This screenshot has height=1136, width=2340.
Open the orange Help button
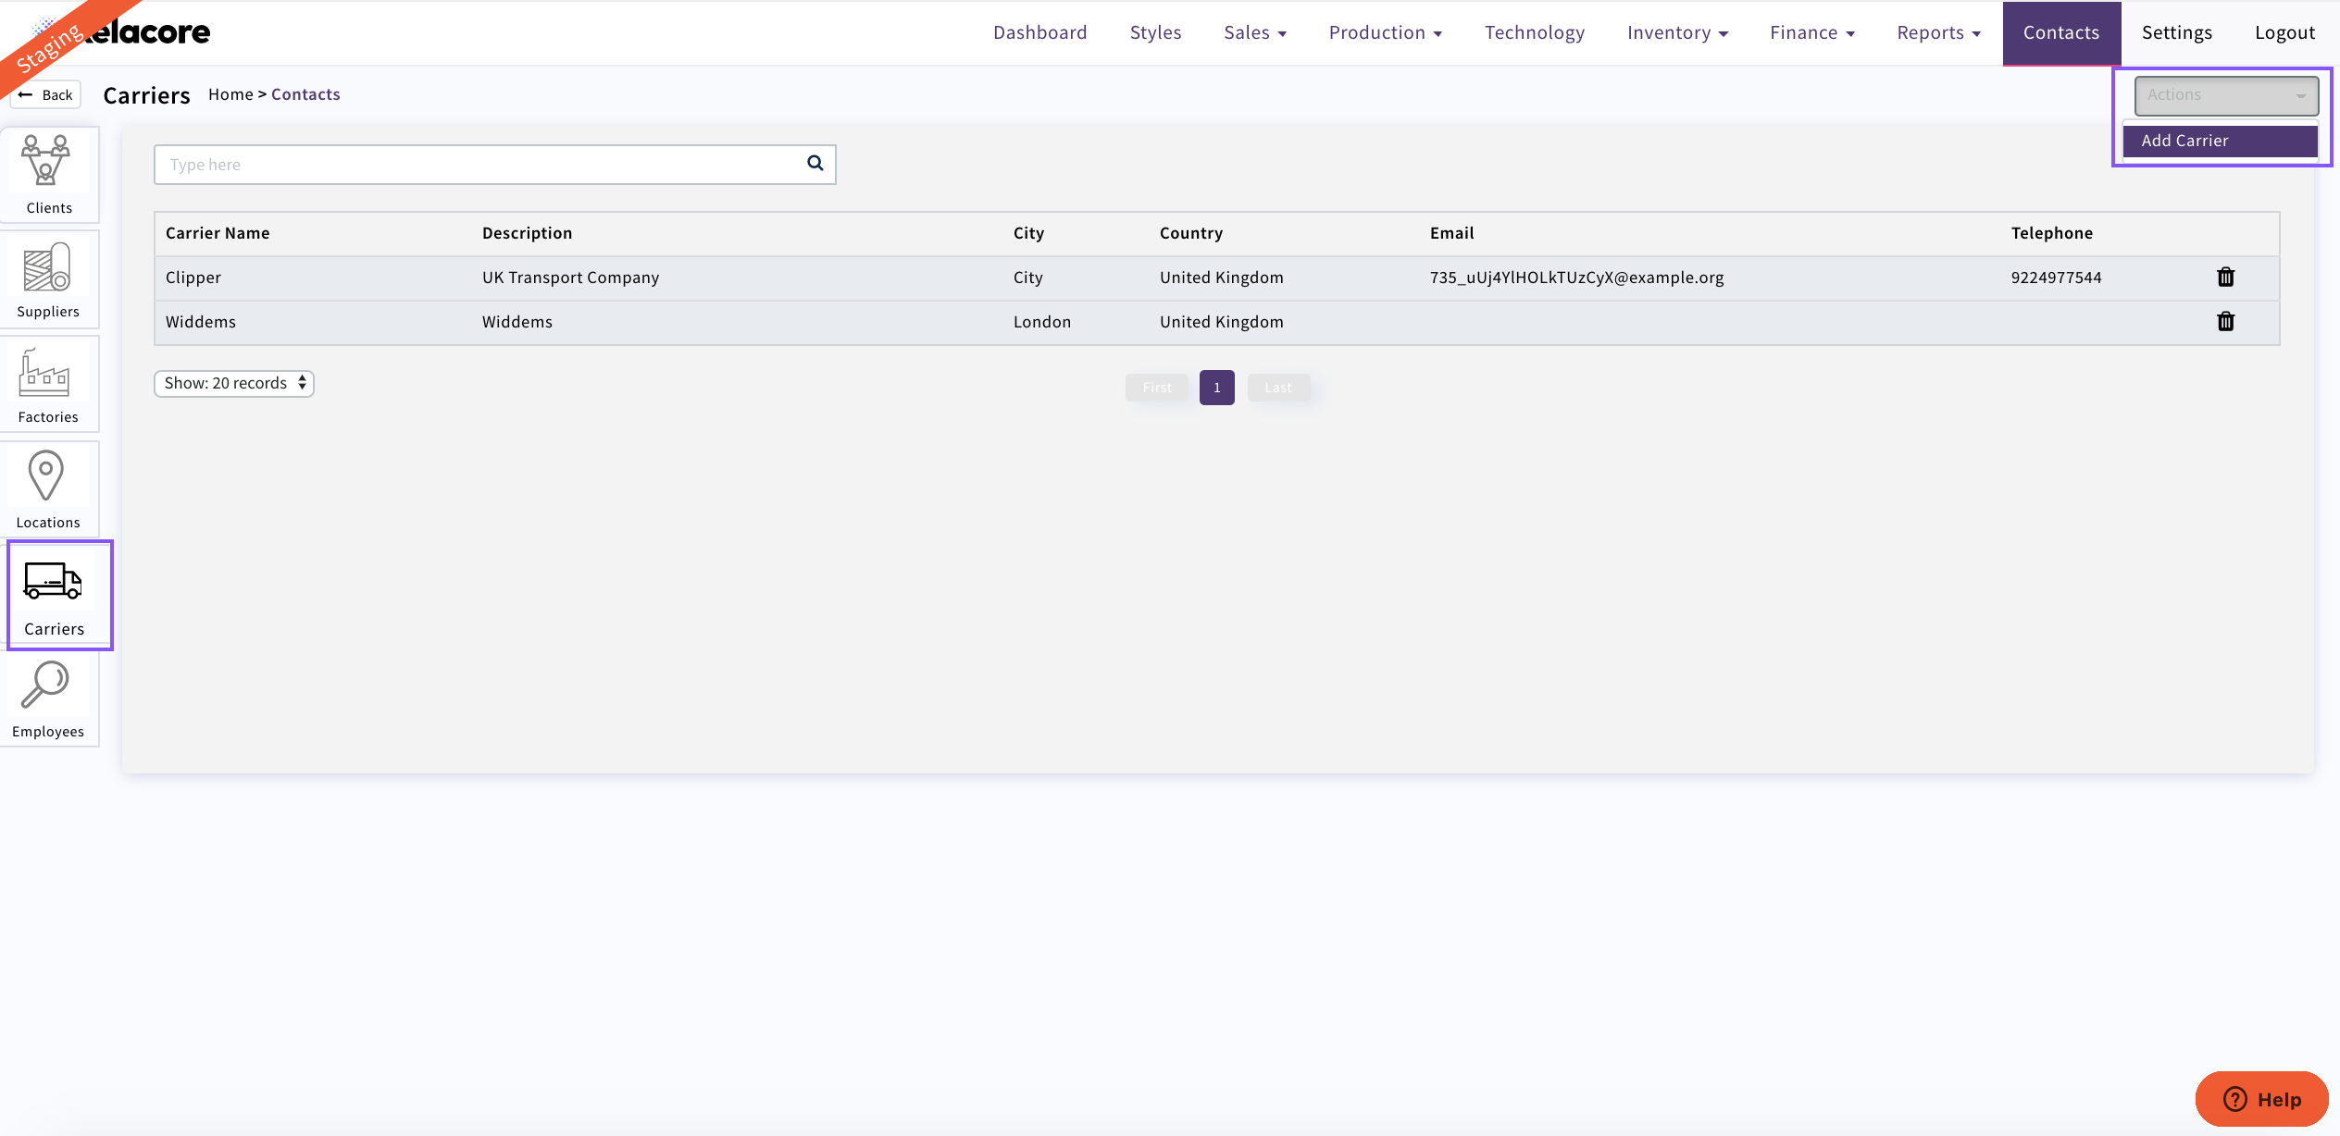tap(2261, 1099)
